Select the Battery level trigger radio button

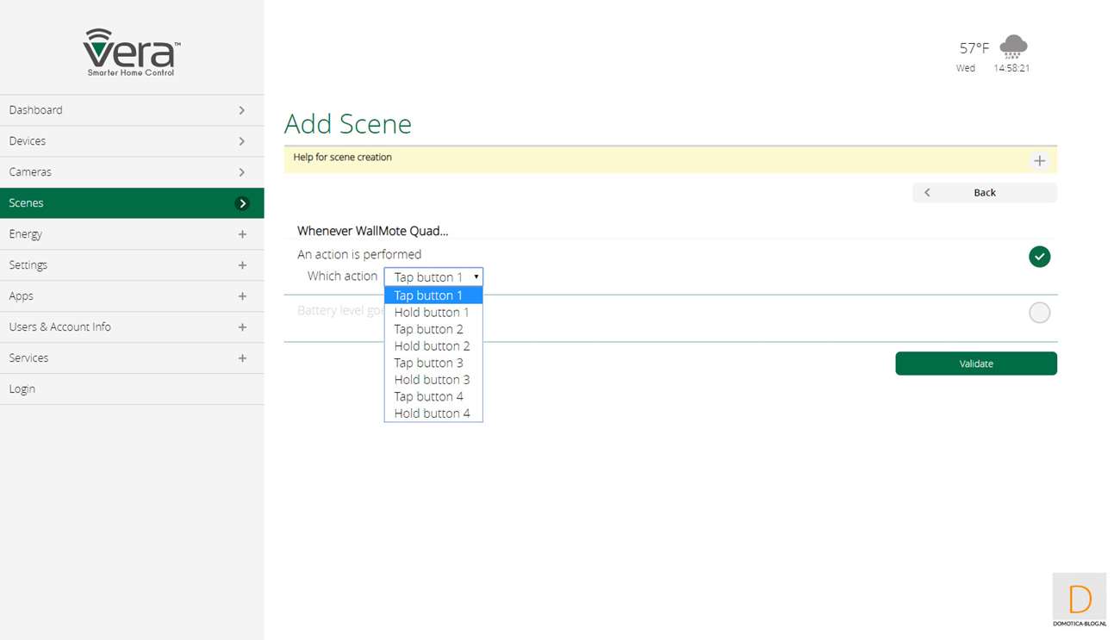click(x=1039, y=313)
